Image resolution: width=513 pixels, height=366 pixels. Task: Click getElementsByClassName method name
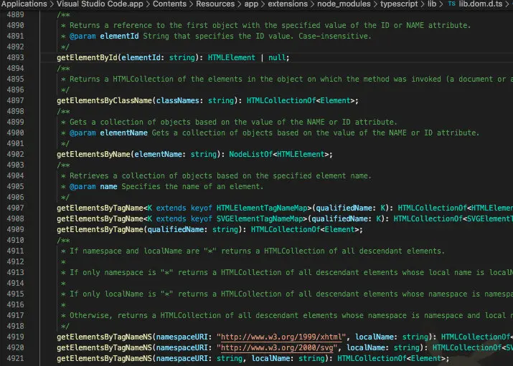(104, 100)
